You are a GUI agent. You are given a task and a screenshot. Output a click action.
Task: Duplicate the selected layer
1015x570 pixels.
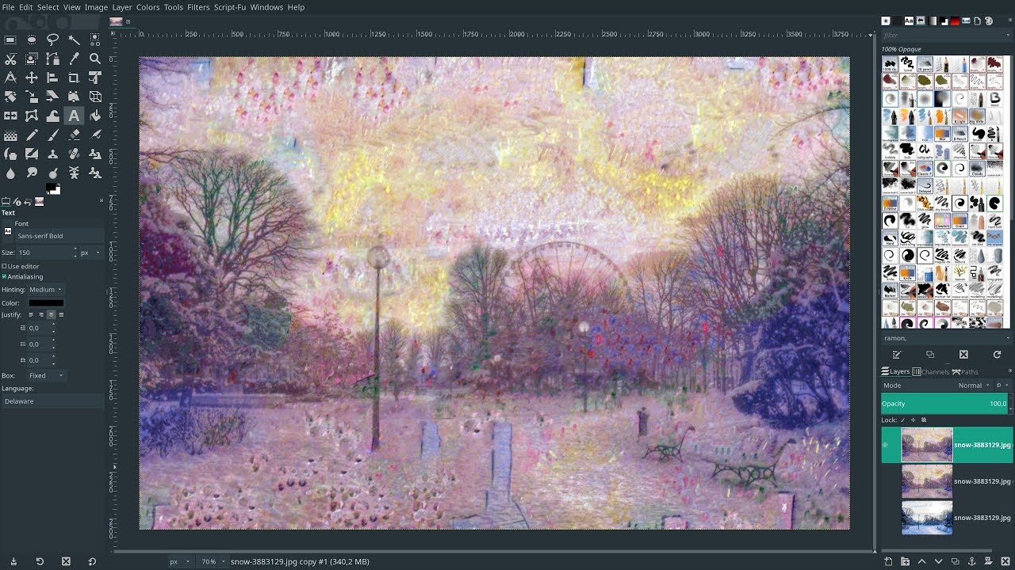click(x=955, y=561)
